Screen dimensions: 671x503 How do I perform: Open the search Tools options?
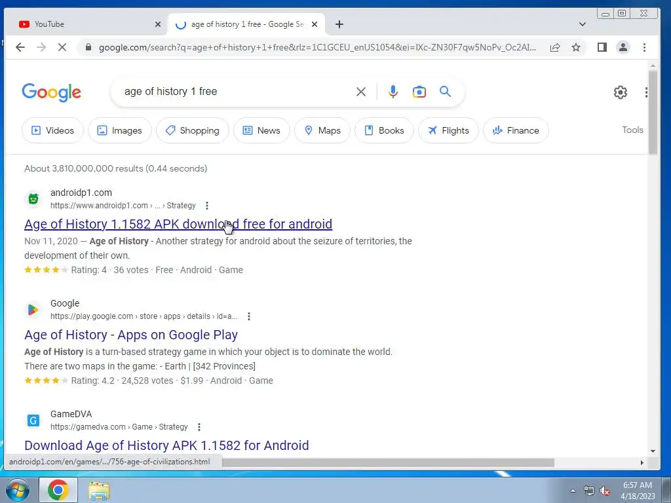[x=632, y=130]
